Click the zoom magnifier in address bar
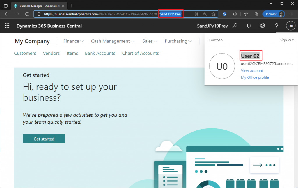 pos(205,14)
